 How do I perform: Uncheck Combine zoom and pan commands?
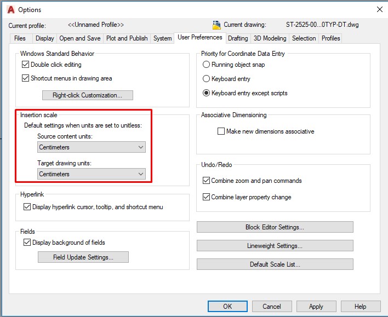(x=207, y=181)
